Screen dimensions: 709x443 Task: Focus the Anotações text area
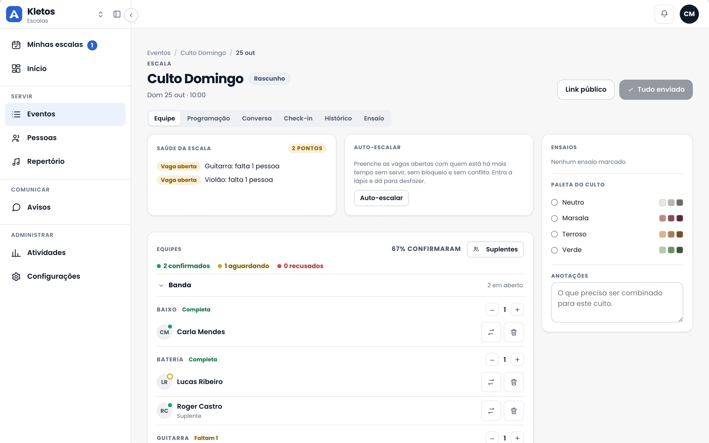[617, 302]
